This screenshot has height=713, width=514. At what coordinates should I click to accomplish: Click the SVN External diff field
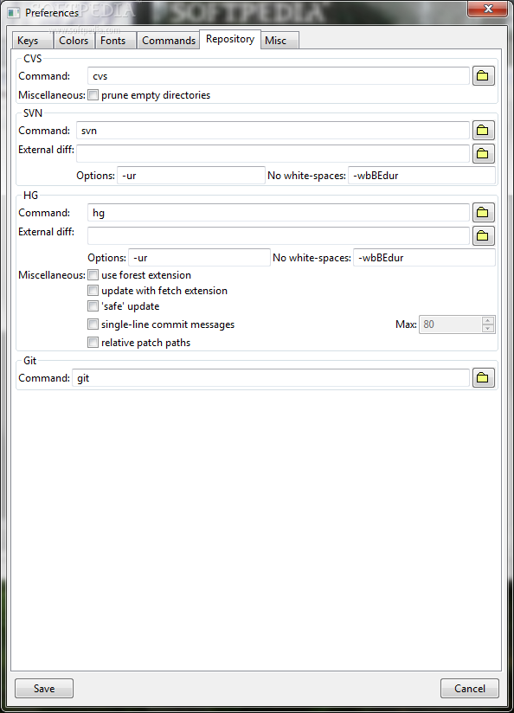[x=273, y=154]
